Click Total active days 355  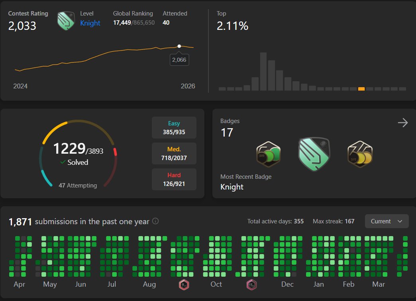[275, 221]
